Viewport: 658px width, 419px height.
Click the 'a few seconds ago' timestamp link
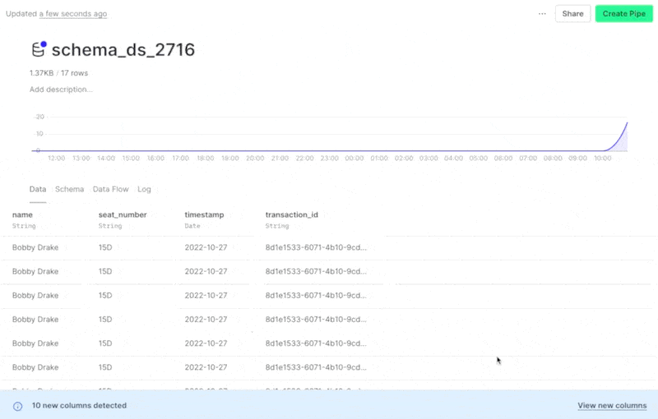73,14
